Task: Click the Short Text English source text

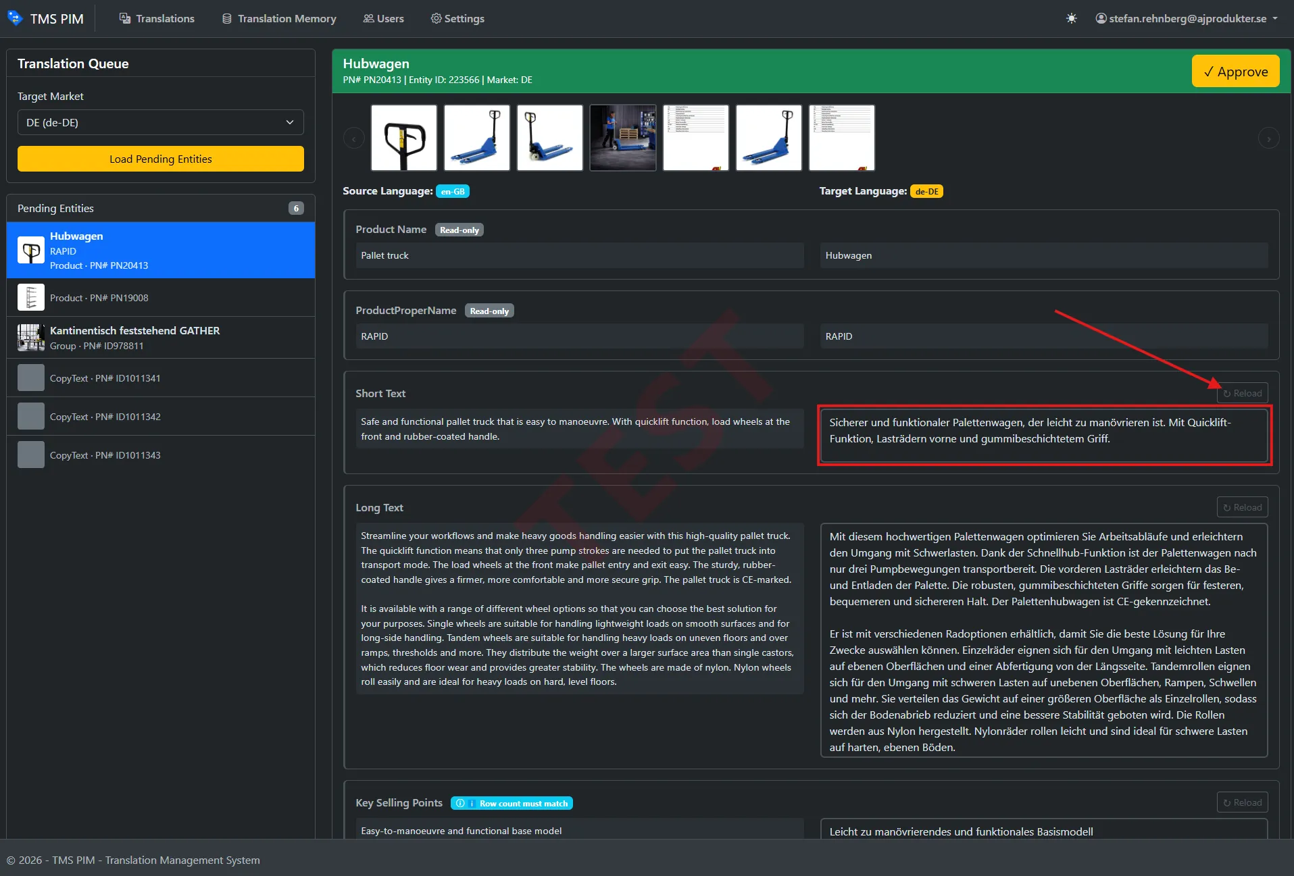Action: coord(580,428)
